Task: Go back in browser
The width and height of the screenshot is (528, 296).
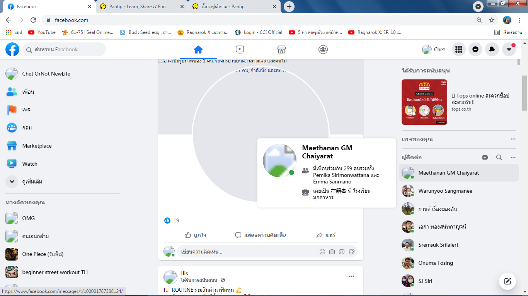Action: 9,20
